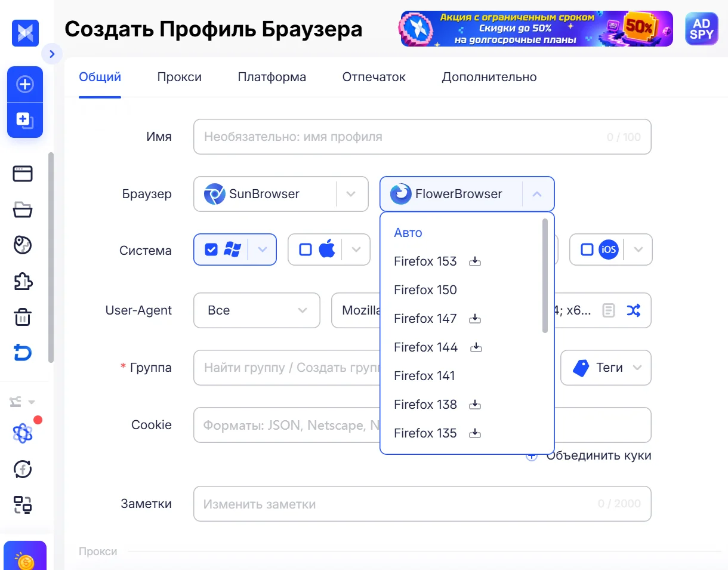Click the batch create profiles icon
The width and height of the screenshot is (728, 570).
coord(25,120)
